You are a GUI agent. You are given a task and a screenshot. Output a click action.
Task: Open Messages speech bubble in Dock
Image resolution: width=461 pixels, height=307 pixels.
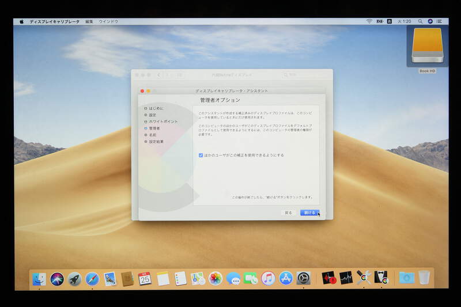click(x=233, y=279)
